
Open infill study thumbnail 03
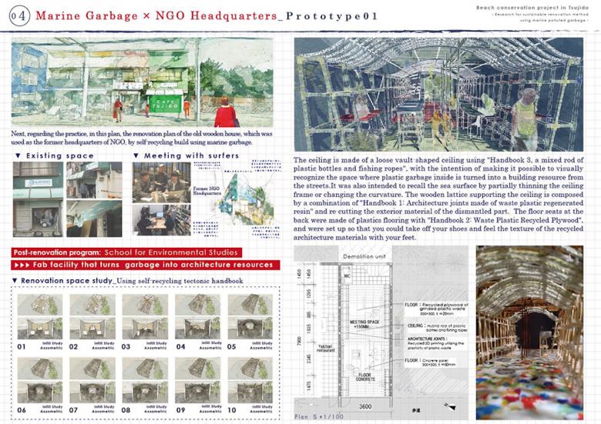(140, 314)
